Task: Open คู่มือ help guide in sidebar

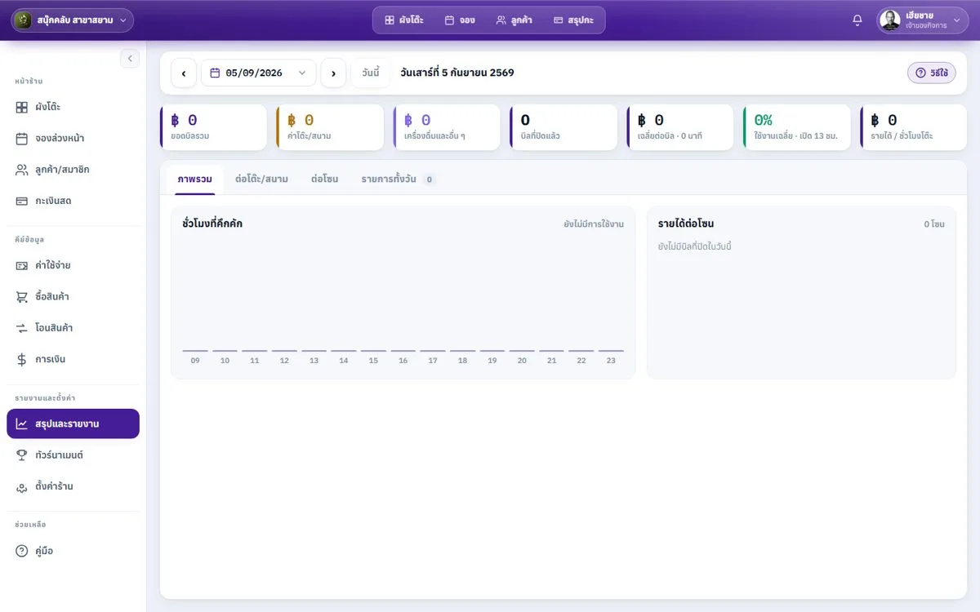Action: pyautogui.click(x=73, y=551)
